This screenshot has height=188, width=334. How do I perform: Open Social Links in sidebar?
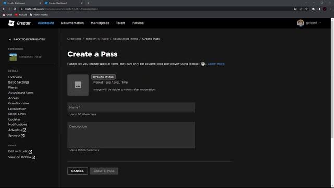[x=17, y=114]
